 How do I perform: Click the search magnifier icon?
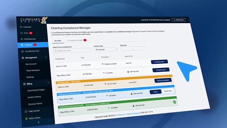point(56,51)
